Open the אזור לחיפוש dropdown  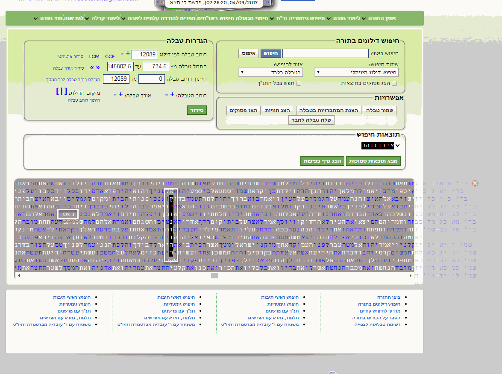click(x=271, y=72)
